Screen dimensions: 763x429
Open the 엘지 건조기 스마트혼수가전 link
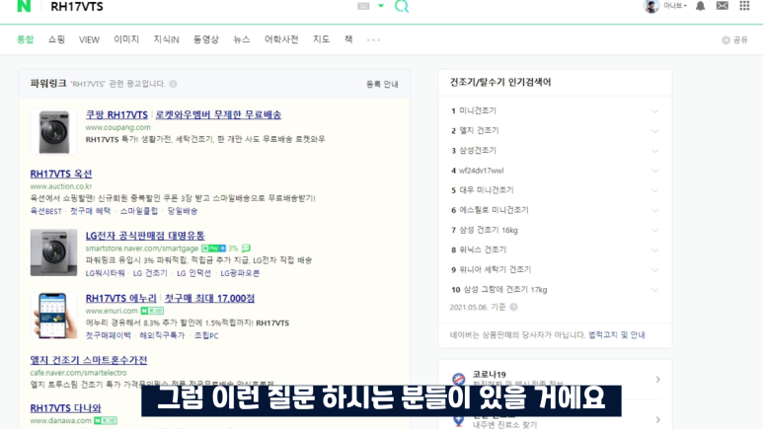click(89, 360)
